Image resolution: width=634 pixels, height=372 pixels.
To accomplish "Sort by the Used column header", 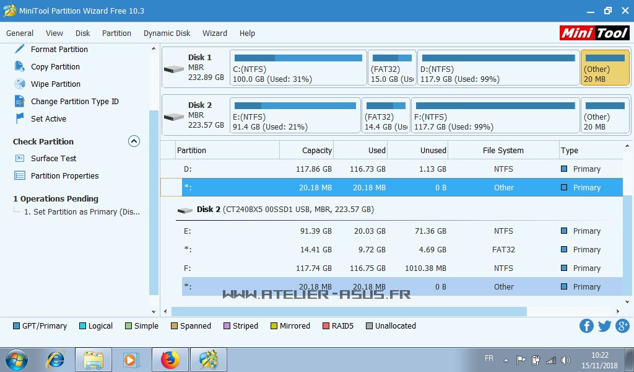I will 360,150.
